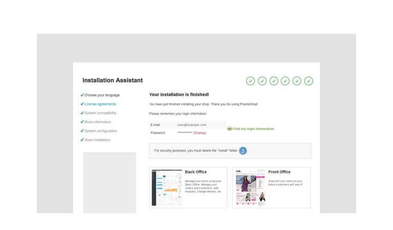Click the last green progress checkmark circle
This screenshot has height=230, width=393.
point(309,81)
